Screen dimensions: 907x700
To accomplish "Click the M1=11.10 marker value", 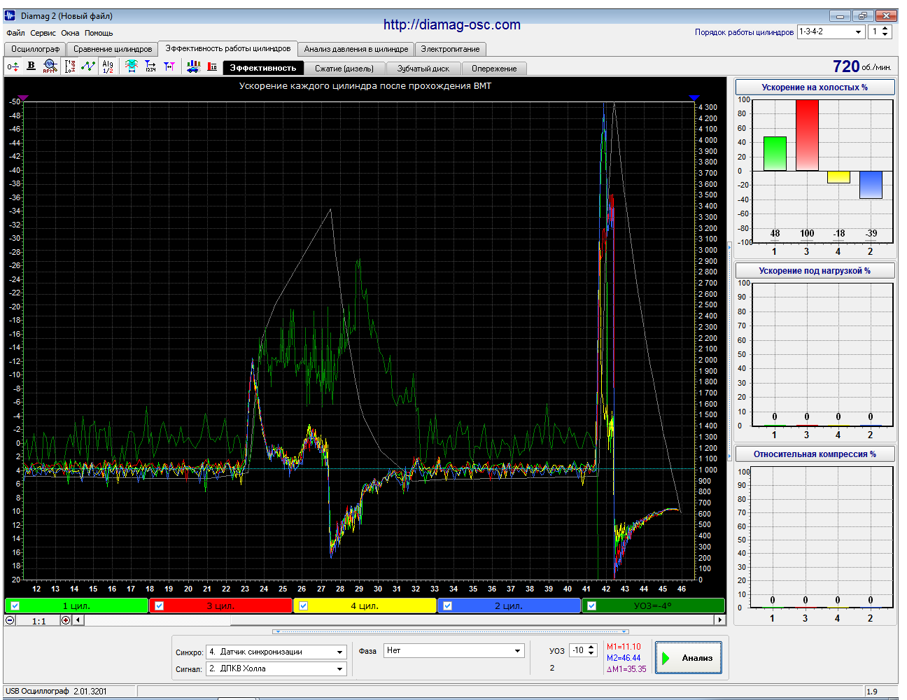I will [624, 647].
